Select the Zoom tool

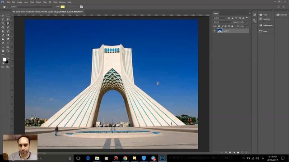8,50
